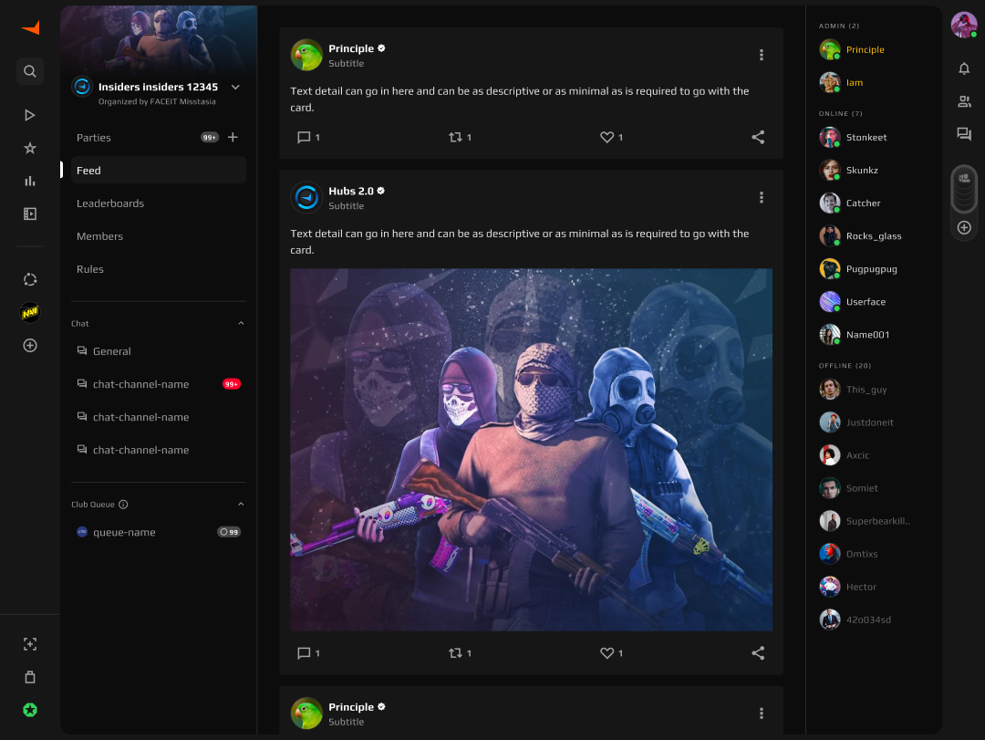Select offline member Somiet
This screenshot has width=985, height=740.
(x=849, y=488)
